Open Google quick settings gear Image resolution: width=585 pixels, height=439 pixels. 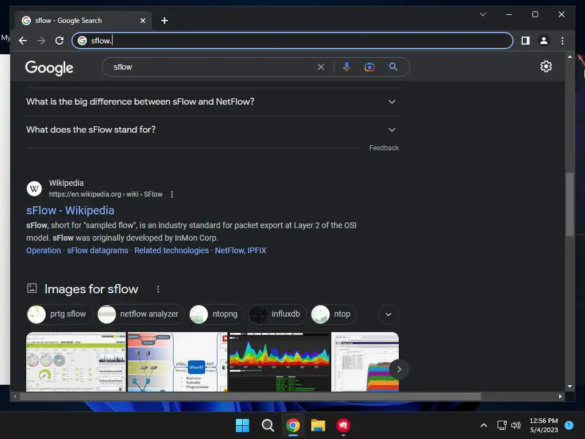click(546, 66)
